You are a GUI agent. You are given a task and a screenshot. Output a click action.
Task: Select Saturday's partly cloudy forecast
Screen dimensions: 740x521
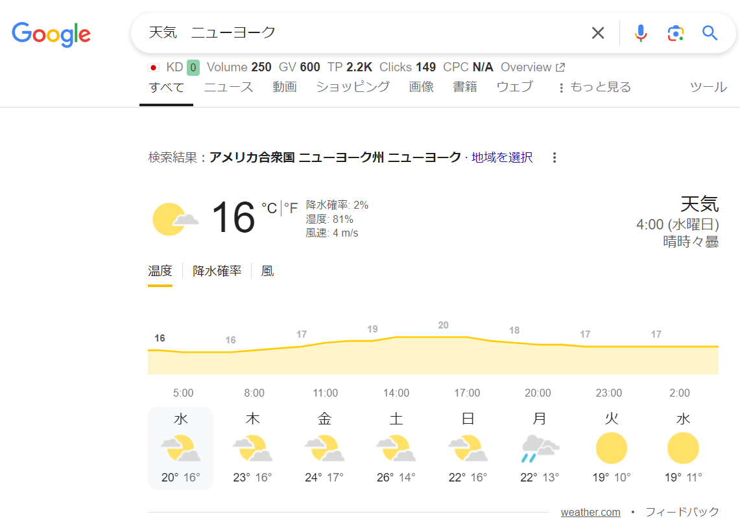click(x=396, y=448)
